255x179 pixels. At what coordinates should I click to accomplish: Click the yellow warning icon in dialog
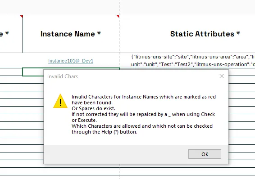60,101
